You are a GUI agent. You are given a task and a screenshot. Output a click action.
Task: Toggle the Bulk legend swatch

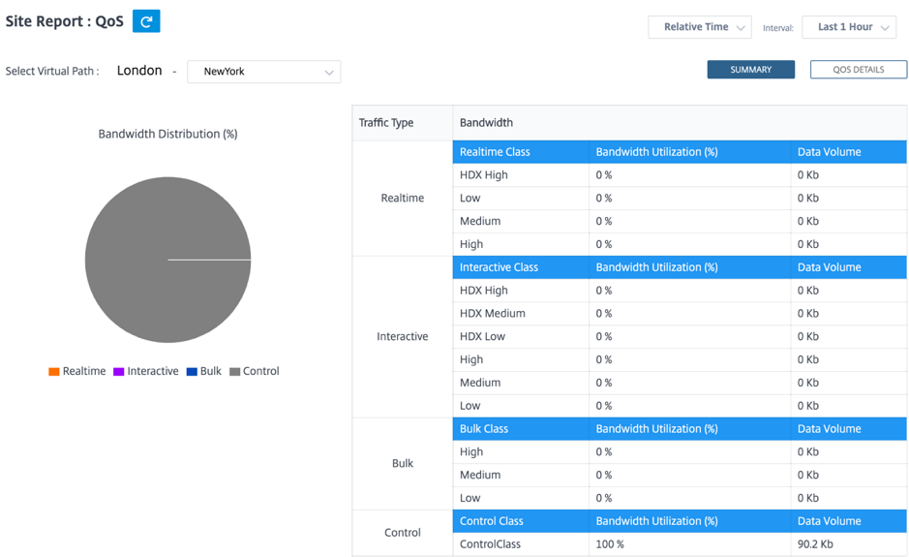(x=192, y=371)
